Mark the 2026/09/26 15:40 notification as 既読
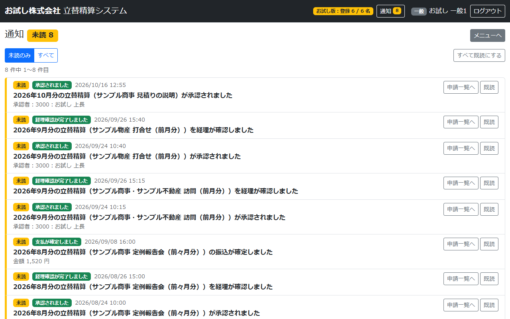 tap(489, 122)
